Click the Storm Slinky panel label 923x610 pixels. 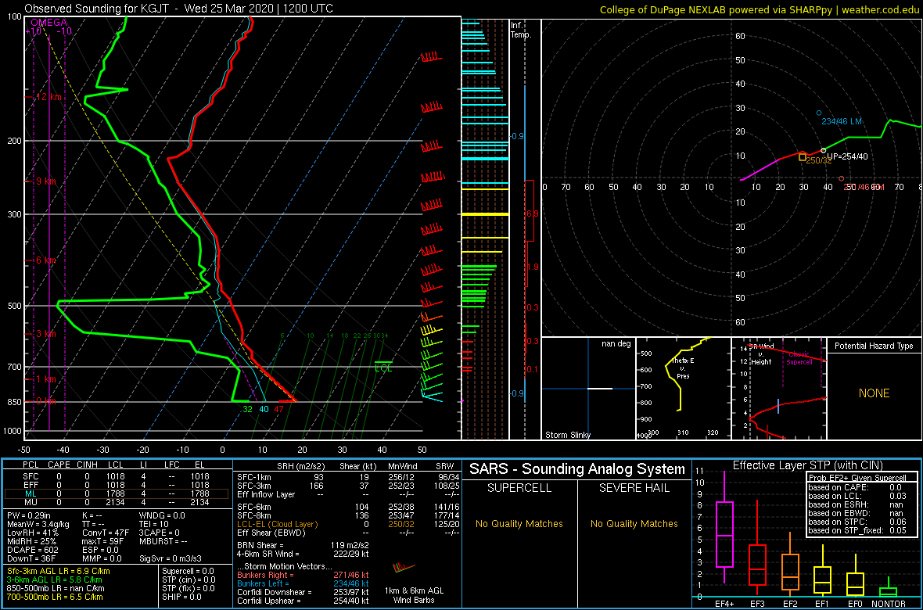(x=567, y=435)
